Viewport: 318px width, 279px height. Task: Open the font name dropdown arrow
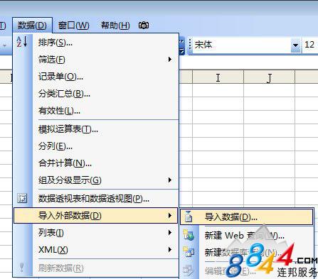[x=295, y=45]
